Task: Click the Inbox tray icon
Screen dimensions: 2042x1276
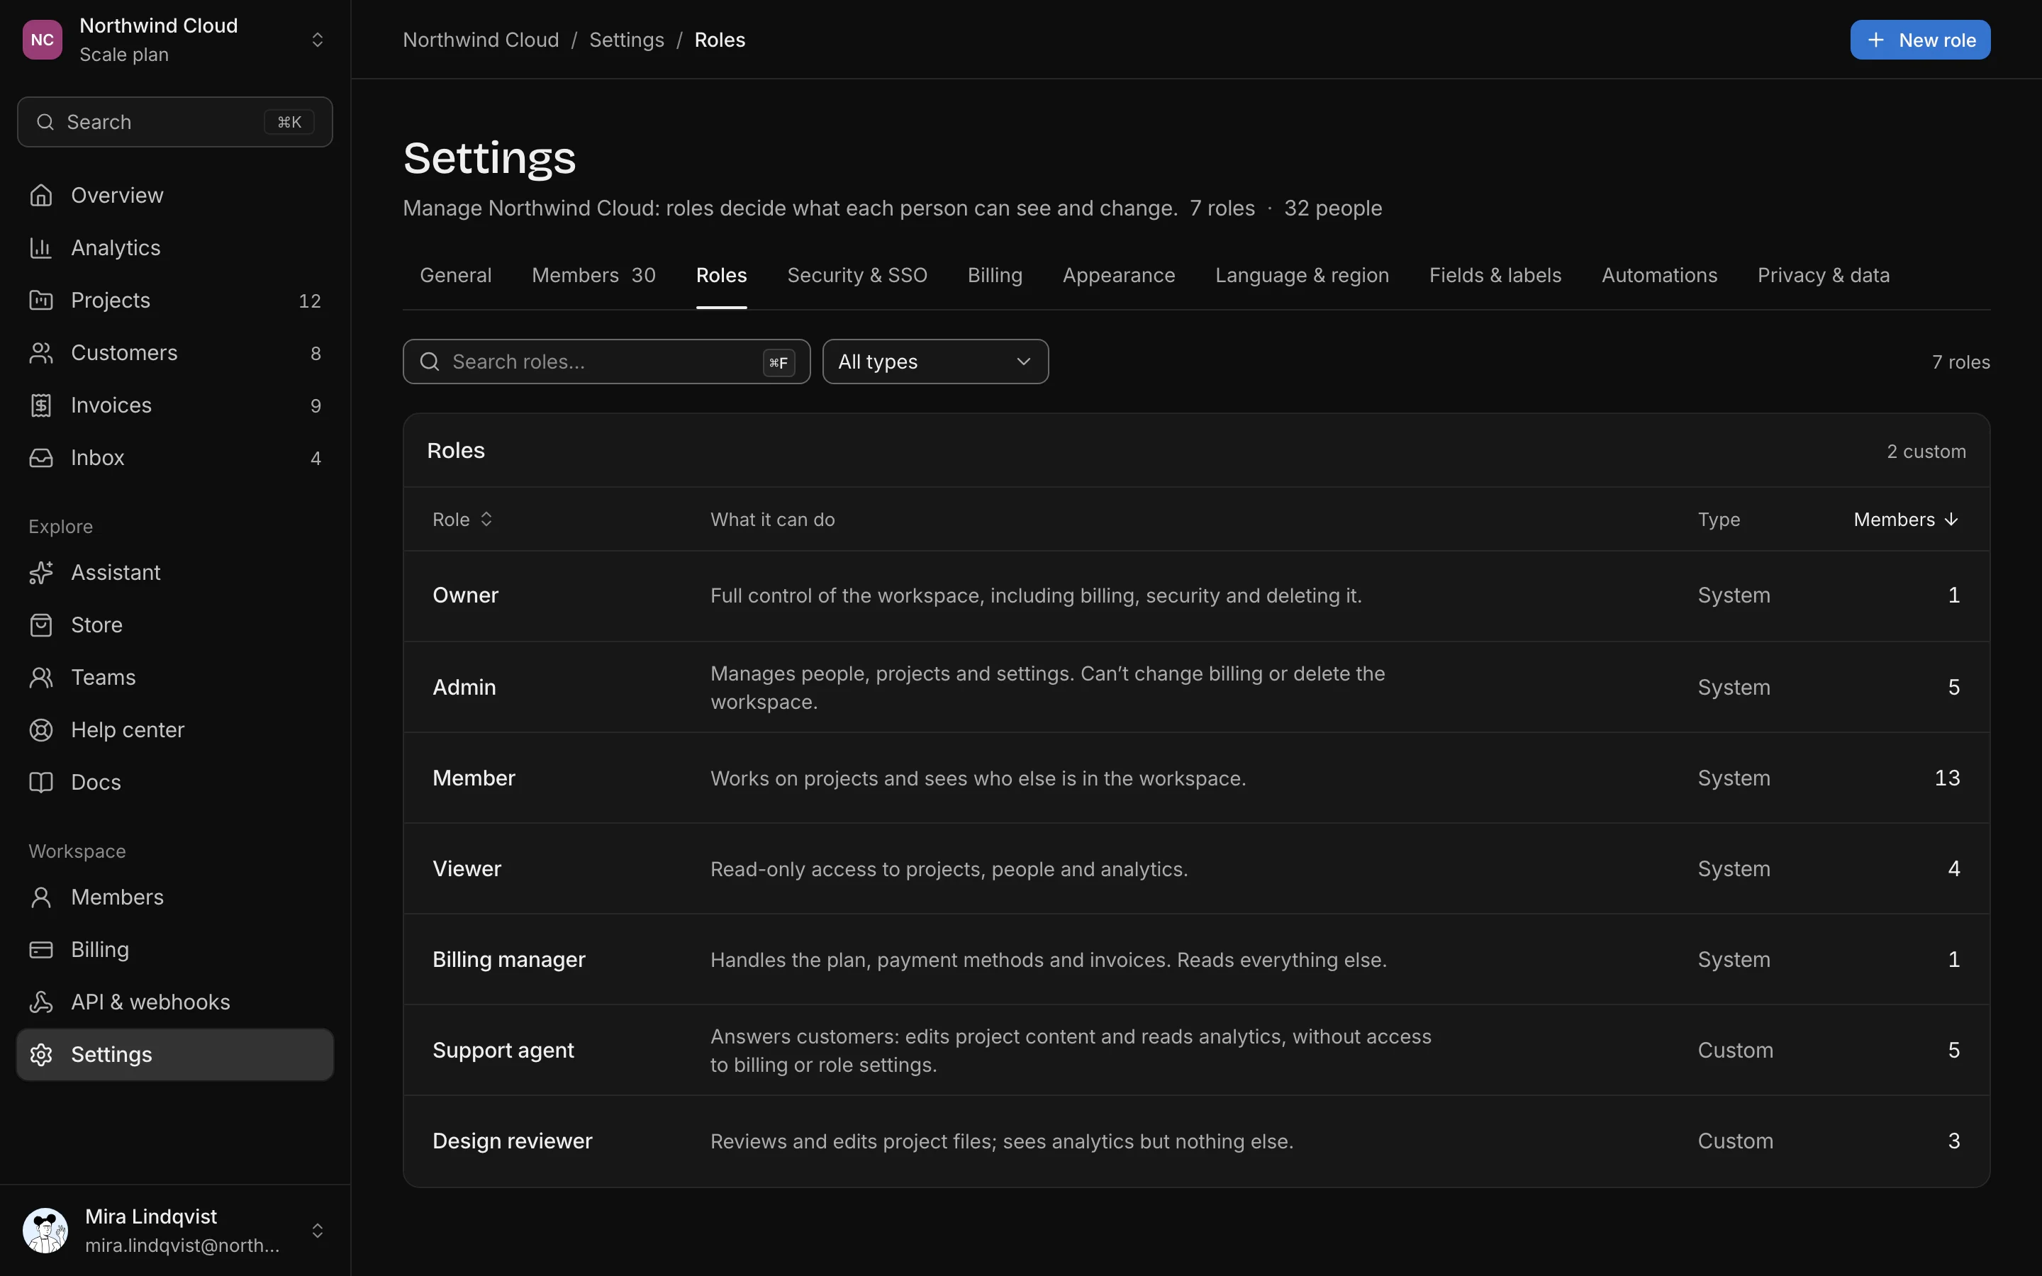Action: pyautogui.click(x=40, y=457)
